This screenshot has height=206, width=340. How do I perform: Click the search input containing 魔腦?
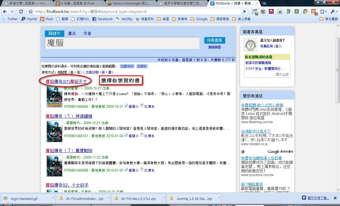click(122, 43)
